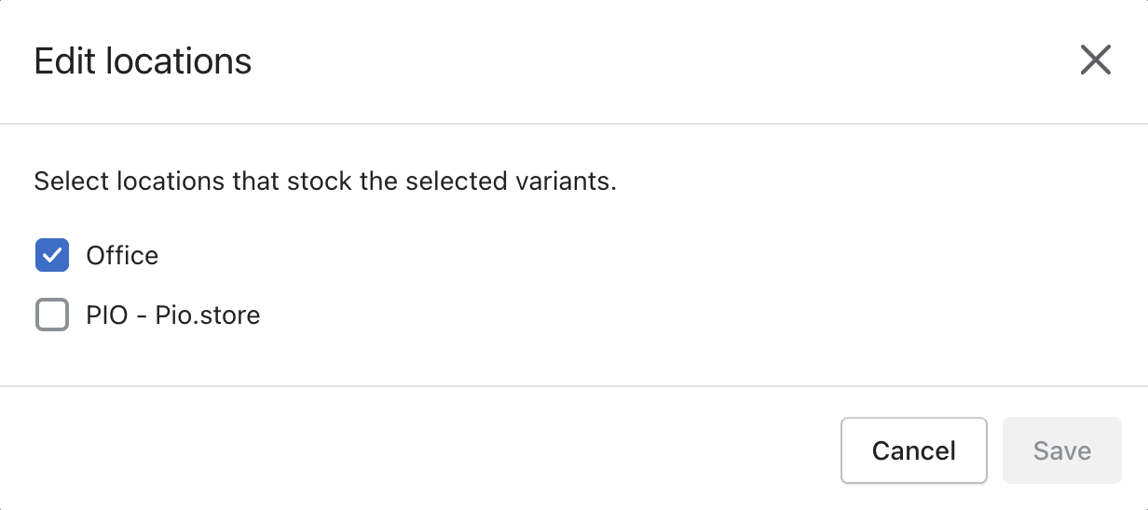The image size is (1148, 510).
Task: Click the Office label text
Action: 122,256
